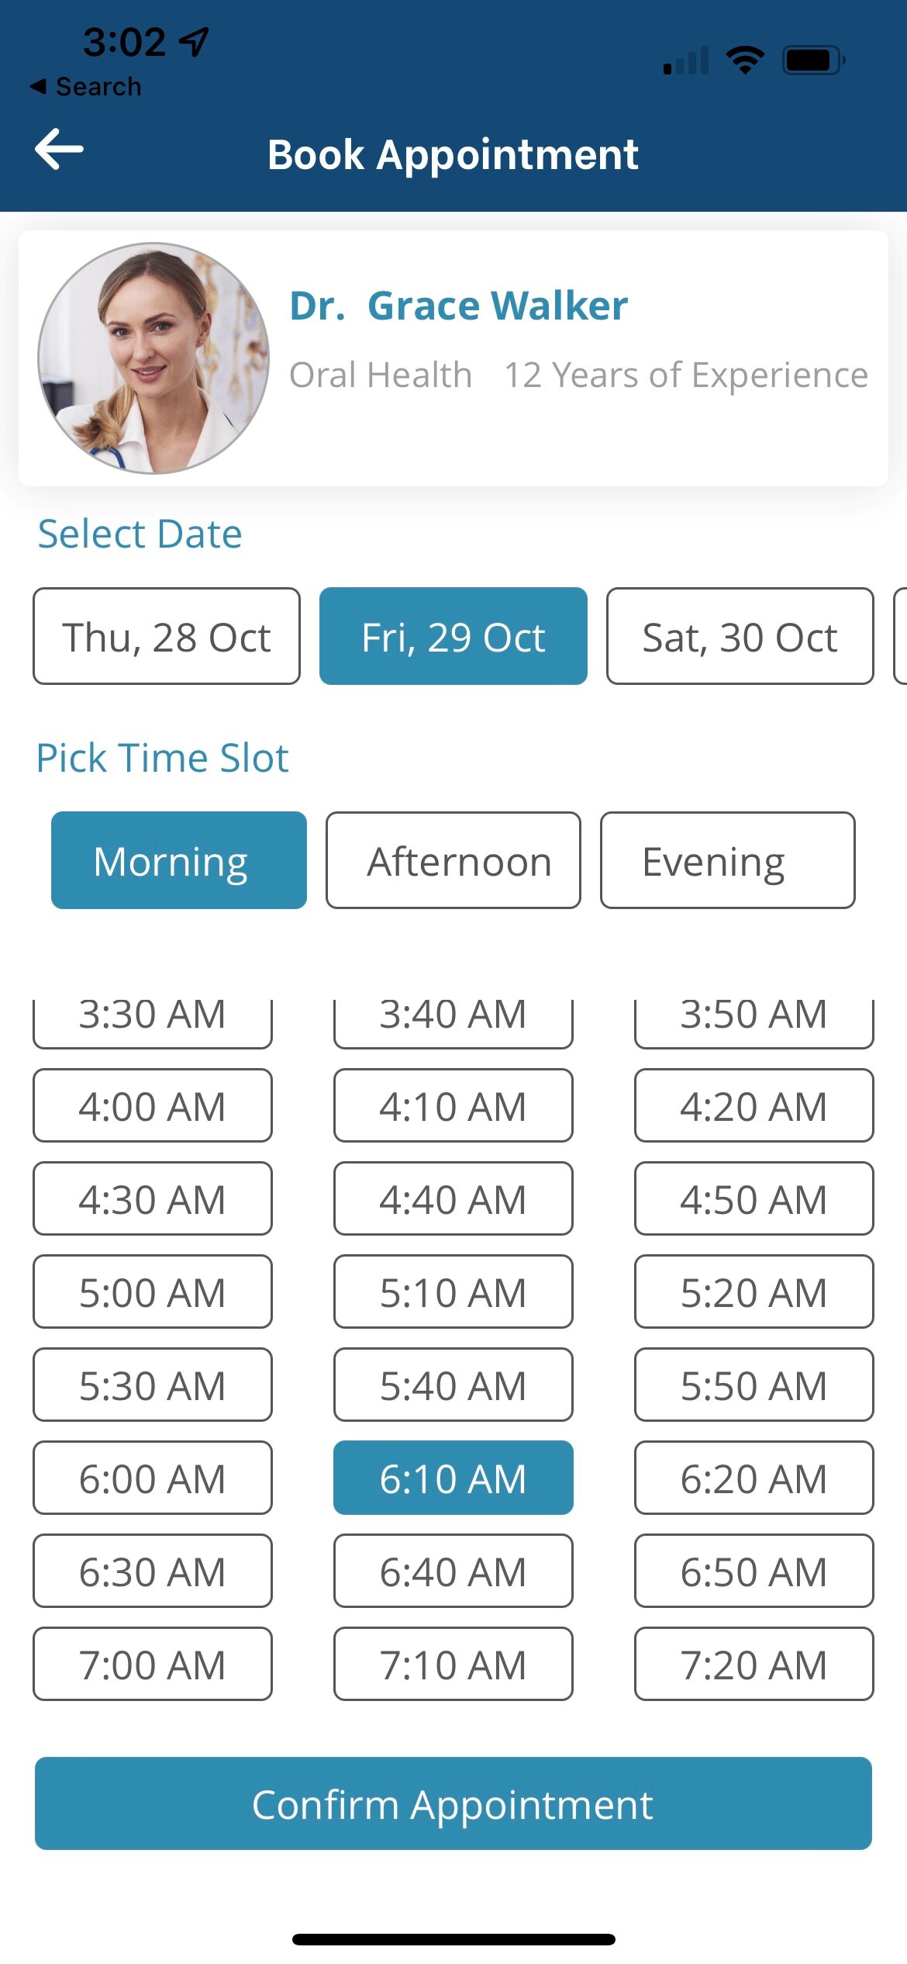Screen dimensions: 907x1964
Task: Select Fri, 29 Oct date
Action: 453,637
